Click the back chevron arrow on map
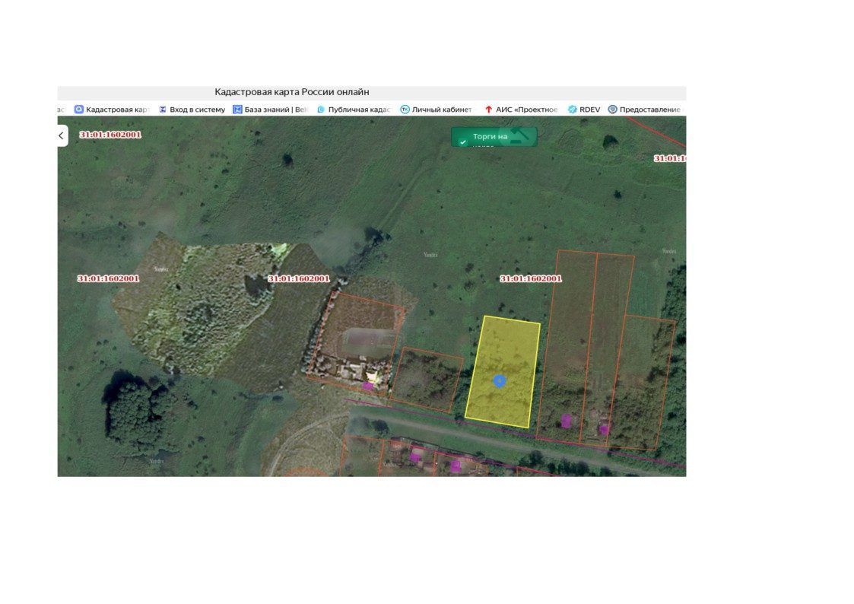 tap(62, 135)
